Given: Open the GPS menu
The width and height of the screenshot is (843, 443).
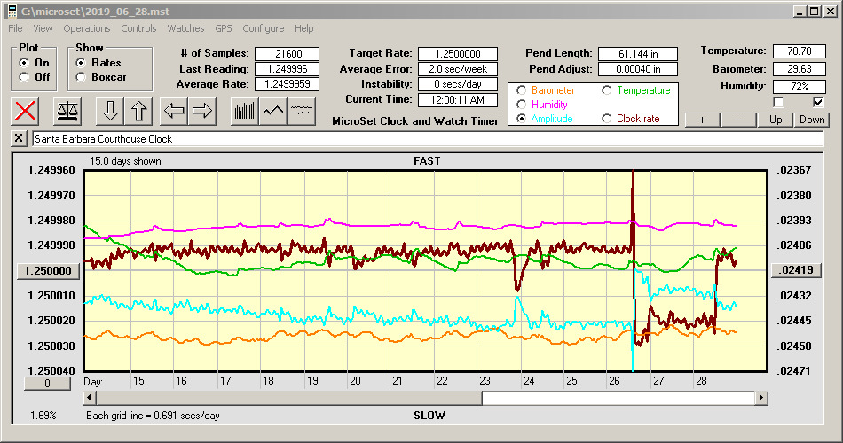Looking at the screenshot, I should pyautogui.click(x=223, y=28).
